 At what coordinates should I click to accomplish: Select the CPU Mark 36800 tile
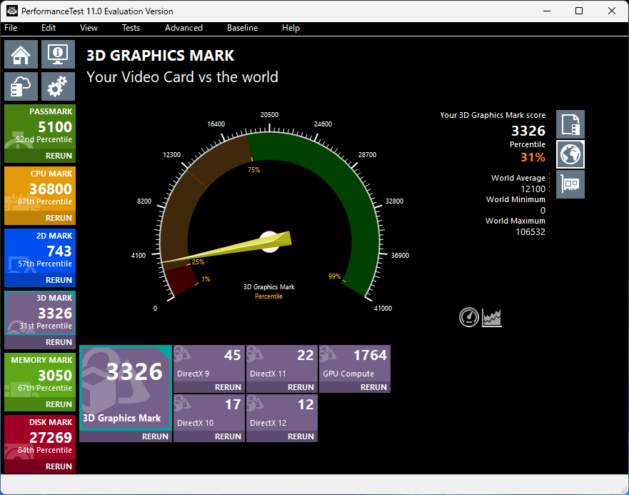(40, 189)
